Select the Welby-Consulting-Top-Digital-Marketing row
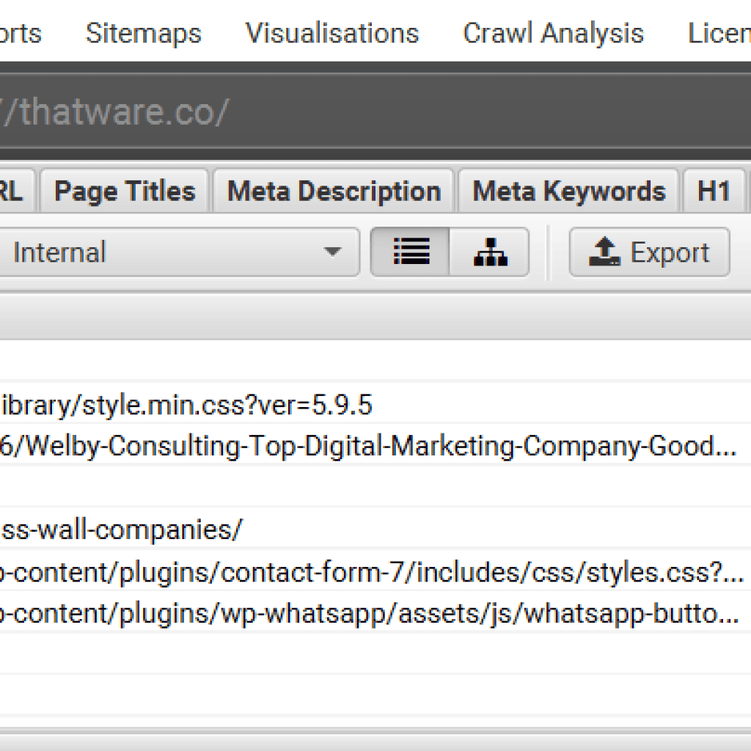 (375, 446)
